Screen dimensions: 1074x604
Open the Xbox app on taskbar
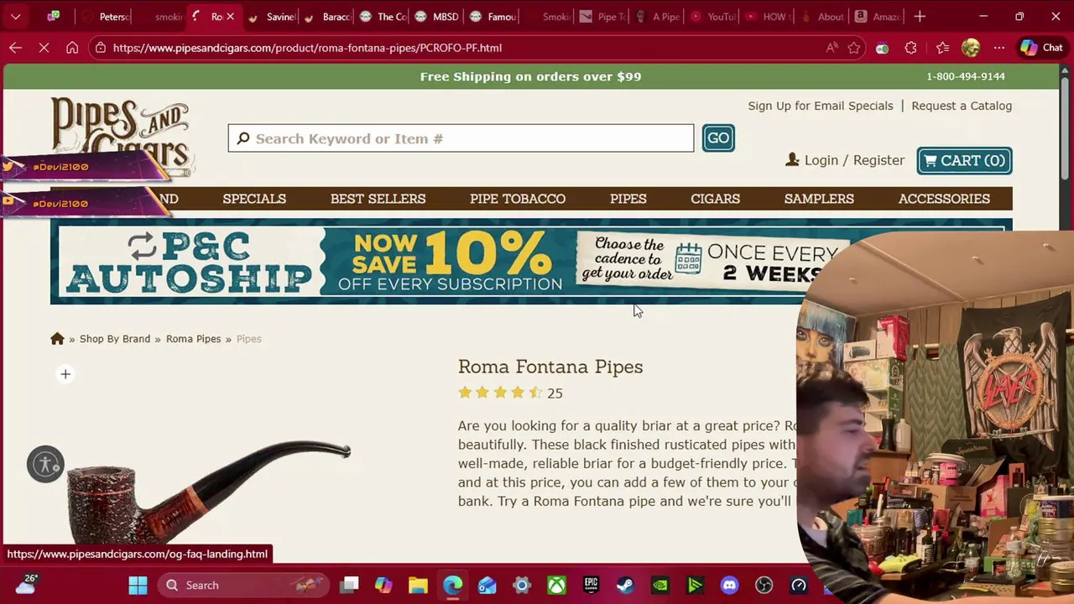point(556,585)
